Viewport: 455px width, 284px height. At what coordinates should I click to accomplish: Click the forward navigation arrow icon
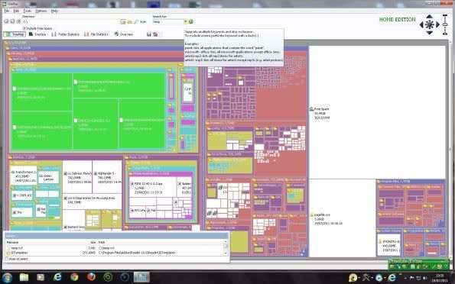coord(12,21)
